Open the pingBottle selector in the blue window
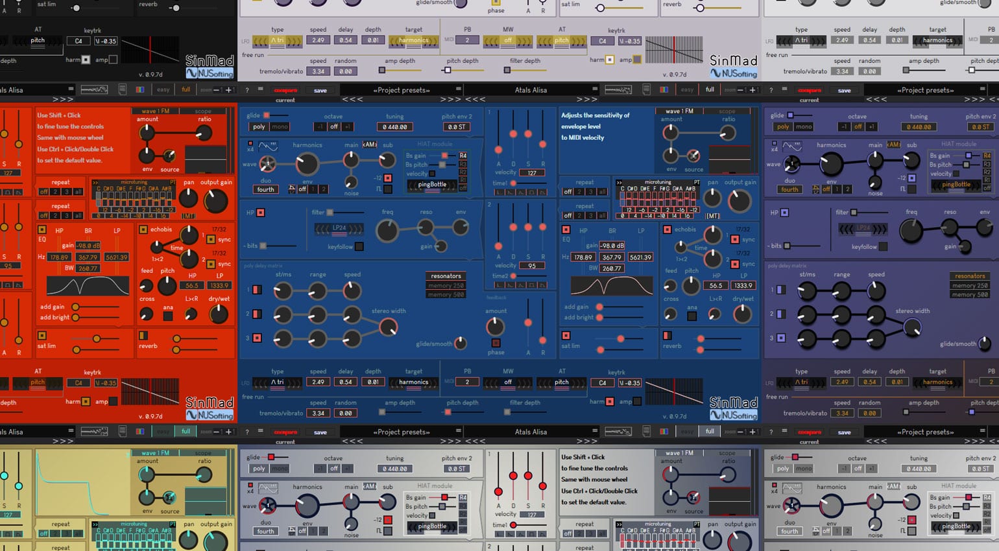The height and width of the screenshot is (551, 999). click(432, 185)
